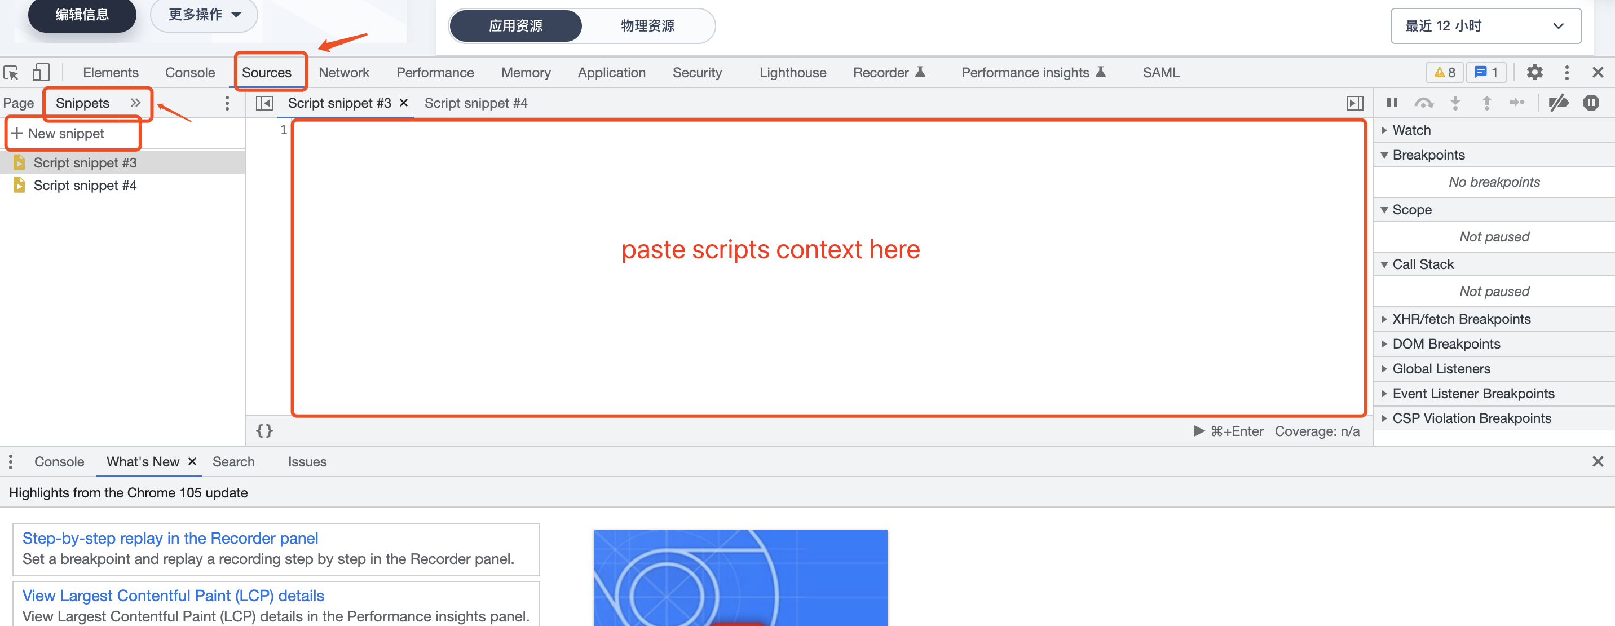Image resolution: width=1615 pixels, height=626 pixels.
Task: Switch to the Network tab
Action: (343, 73)
